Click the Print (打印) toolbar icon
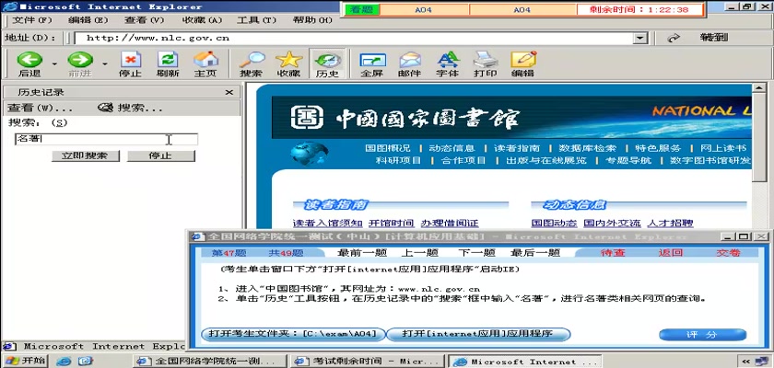Screen dimensions: 774x368 click(486, 60)
